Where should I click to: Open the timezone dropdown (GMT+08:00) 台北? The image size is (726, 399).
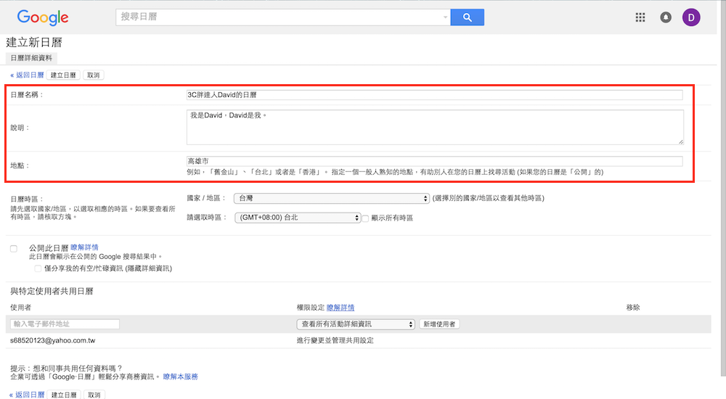click(x=298, y=218)
